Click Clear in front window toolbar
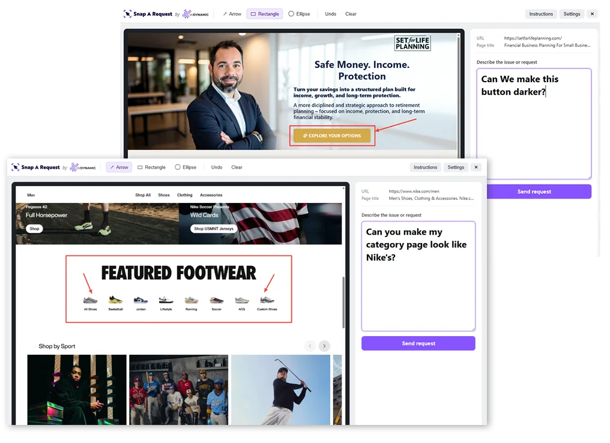 (237, 167)
